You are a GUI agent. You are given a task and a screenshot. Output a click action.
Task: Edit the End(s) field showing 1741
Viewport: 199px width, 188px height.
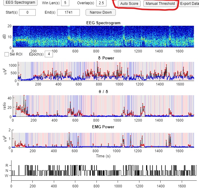coord(68,12)
